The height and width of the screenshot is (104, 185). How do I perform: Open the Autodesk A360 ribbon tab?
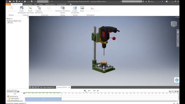pyautogui.click(x=62, y=4)
